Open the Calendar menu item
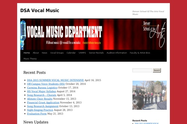The height and width of the screenshot is (124, 187). [71, 53]
